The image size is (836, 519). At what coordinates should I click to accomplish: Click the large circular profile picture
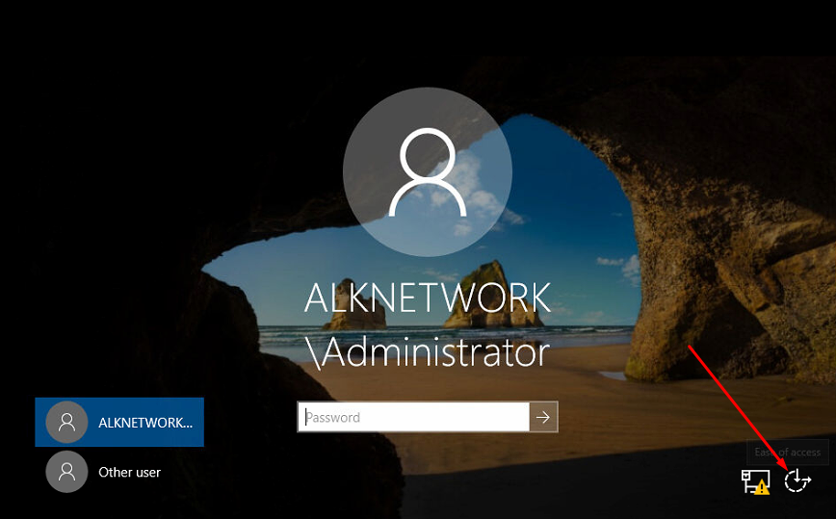[427, 173]
